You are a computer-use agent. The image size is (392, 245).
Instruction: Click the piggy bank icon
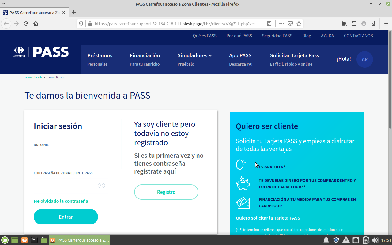243,183
